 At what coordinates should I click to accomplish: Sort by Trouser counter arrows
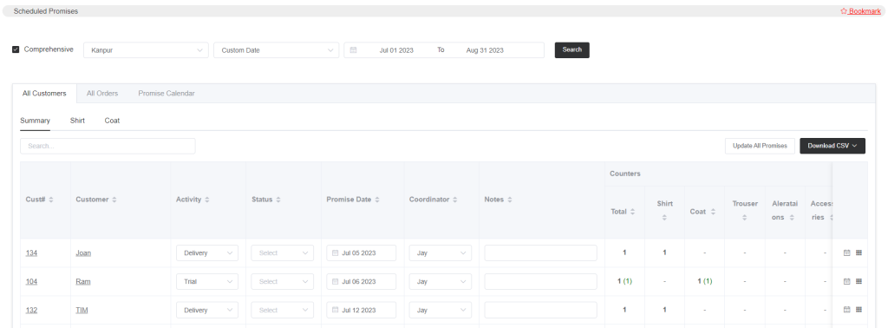tap(745, 218)
